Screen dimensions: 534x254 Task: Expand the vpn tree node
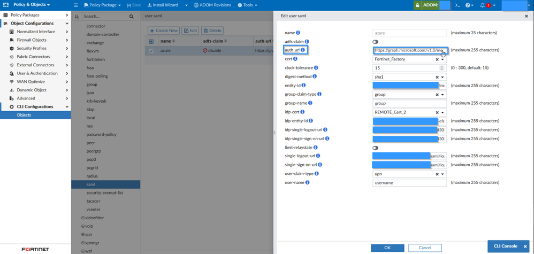(x=82, y=235)
